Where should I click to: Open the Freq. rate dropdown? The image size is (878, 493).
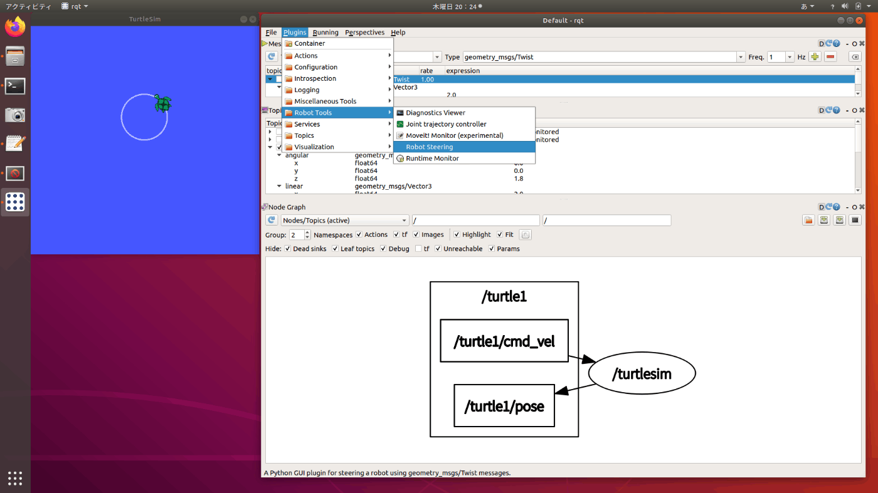point(790,57)
